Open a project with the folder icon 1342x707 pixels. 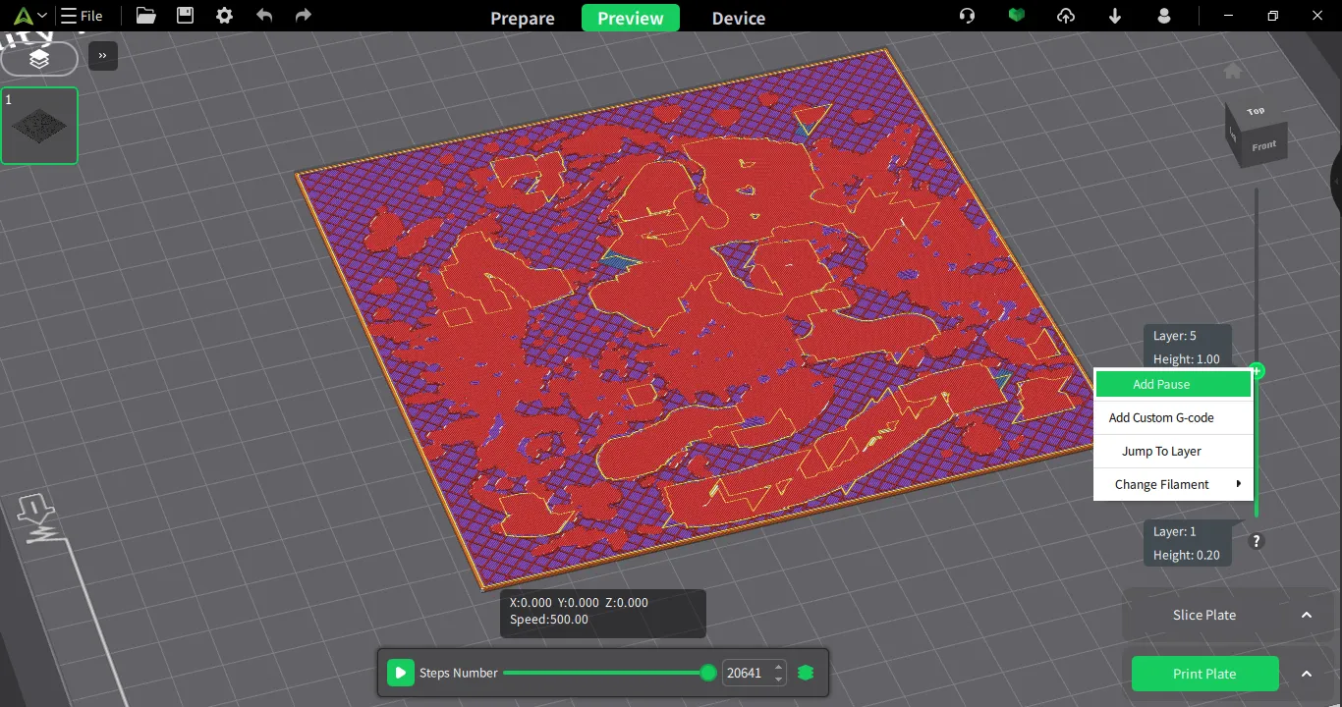click(146, 16)
